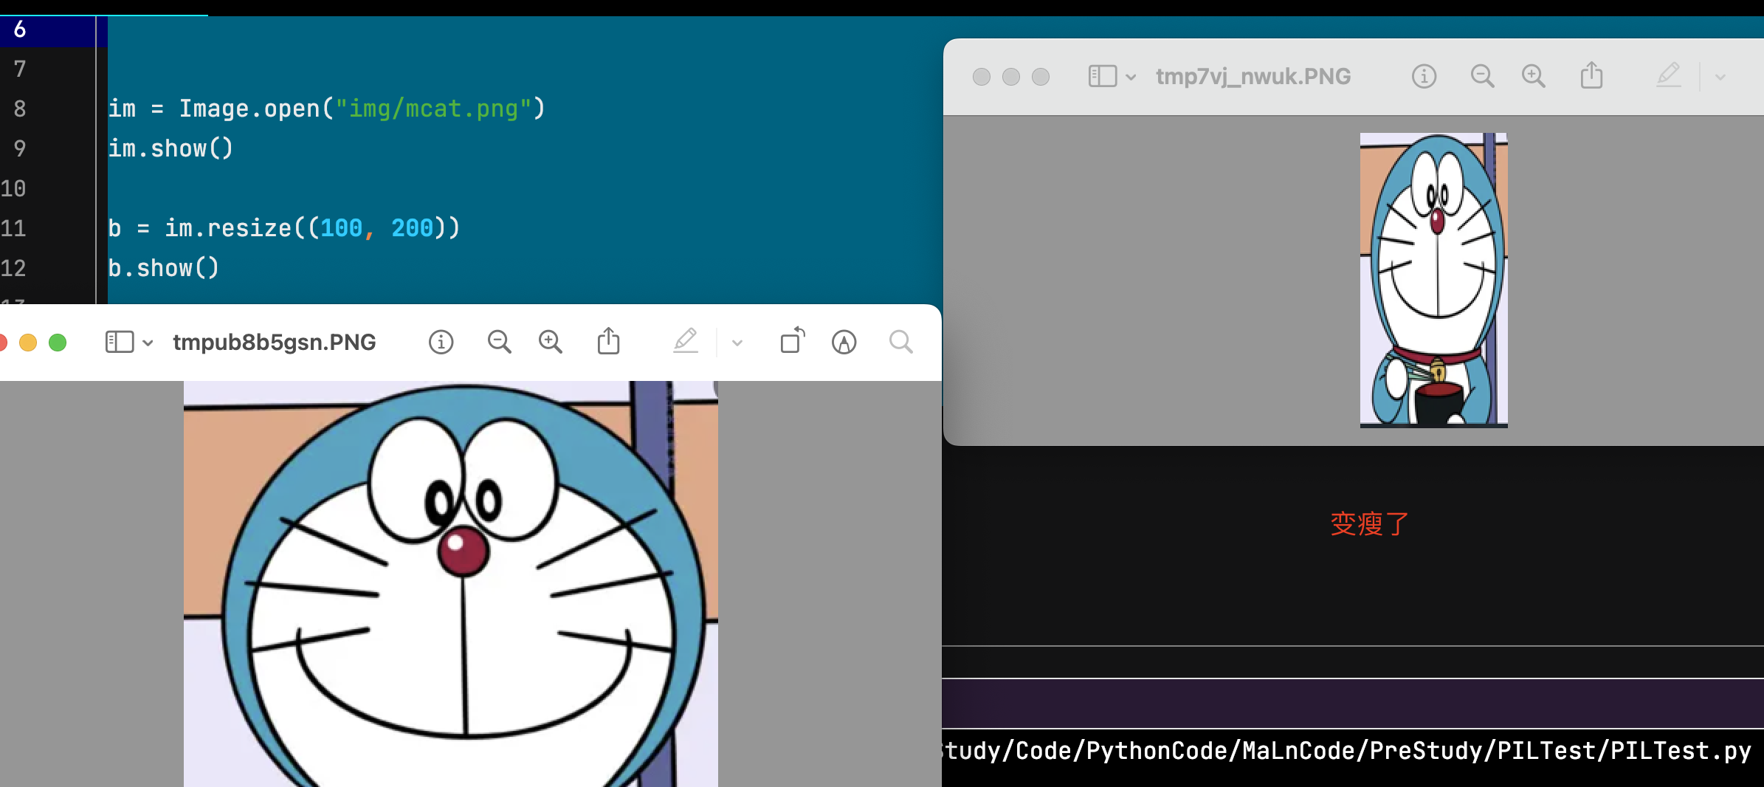This screenshot has height=787, width=1764.
Task: Open highlight options chevron in tmpub8b5gsn.PNG toolbar
Action: [737, 343]
